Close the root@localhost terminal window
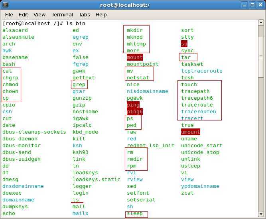The width and height of the screenshot is (266, 219). tap(260, 5)
